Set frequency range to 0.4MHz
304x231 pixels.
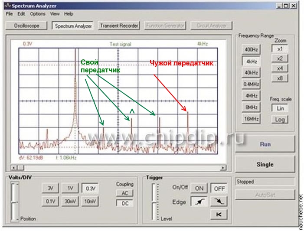[x=251, y=84]
